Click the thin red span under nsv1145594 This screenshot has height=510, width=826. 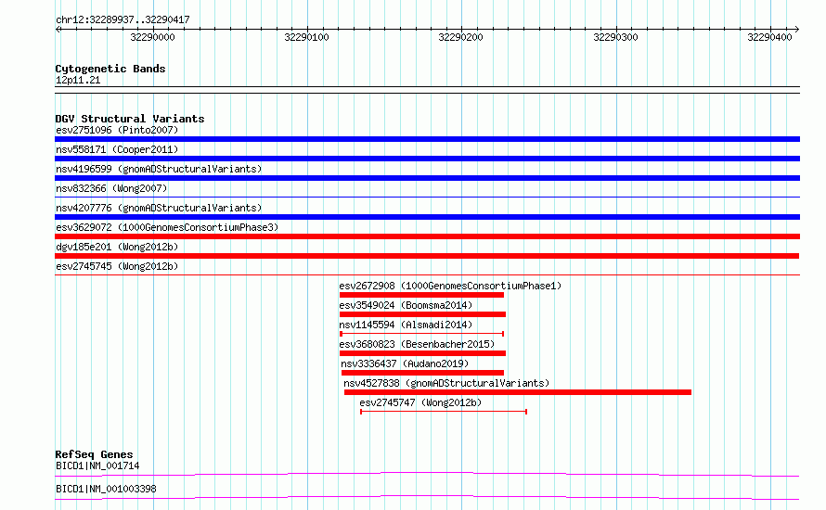coord(422,334)
